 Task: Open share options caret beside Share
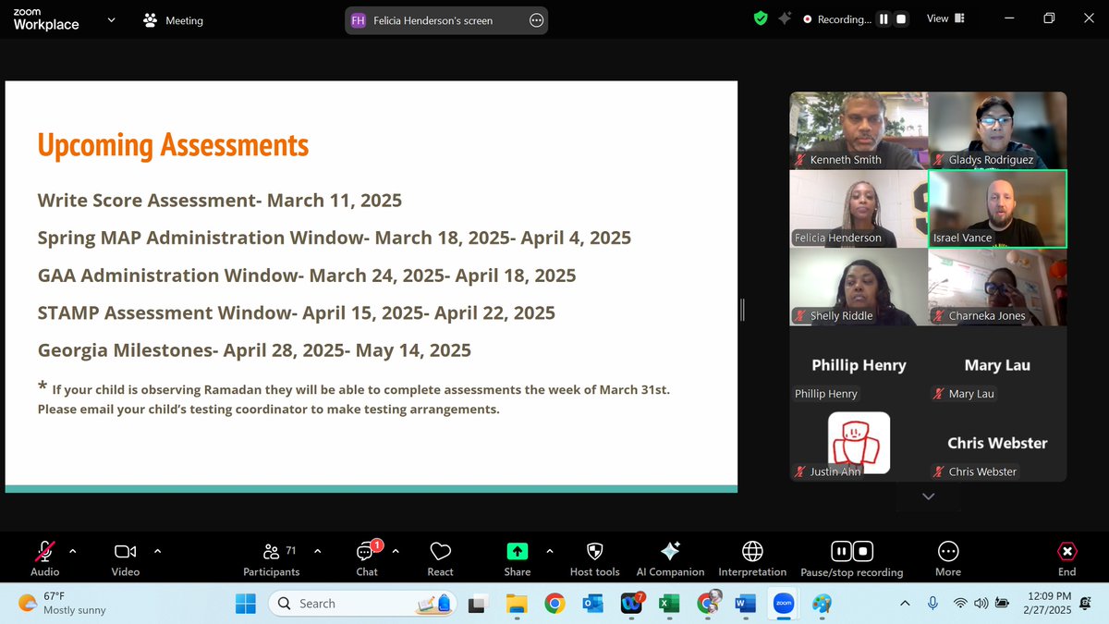coord(550,551)
